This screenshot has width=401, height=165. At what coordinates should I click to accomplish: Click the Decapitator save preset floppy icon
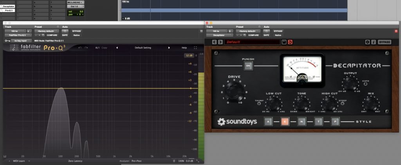[x=284, y=42]
